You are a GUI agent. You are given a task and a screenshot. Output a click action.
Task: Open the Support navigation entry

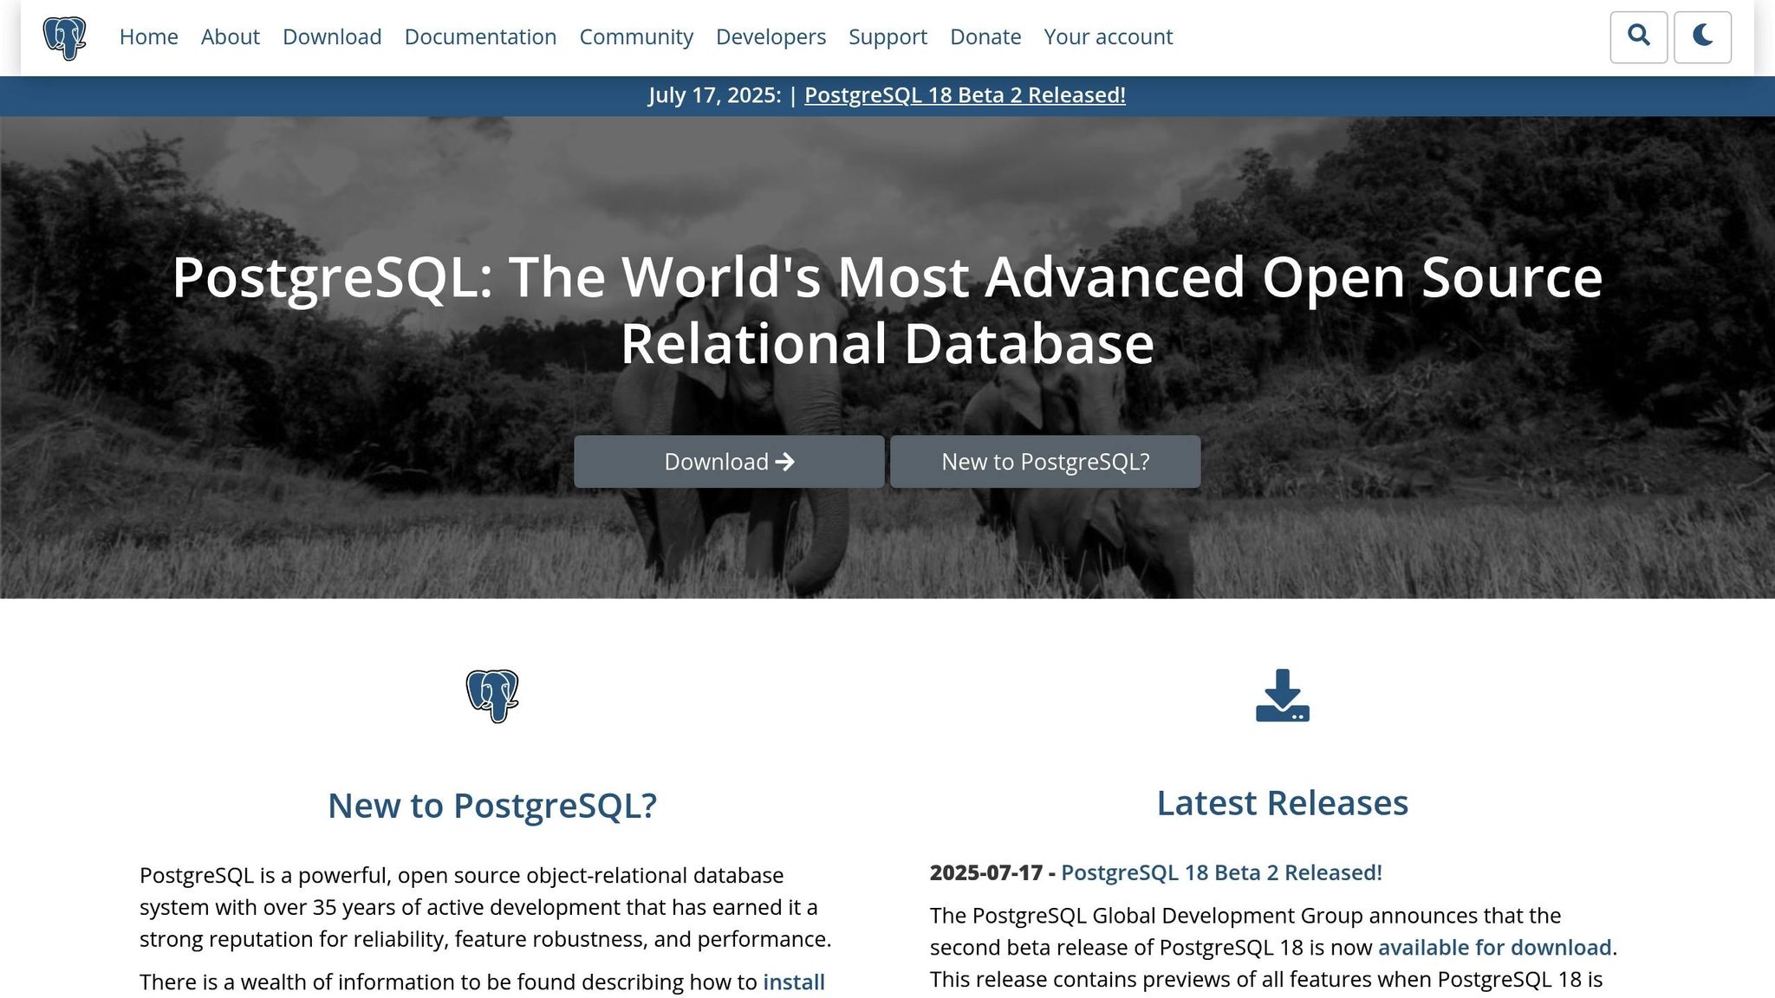pyautogui.click(x=887, y=36)
